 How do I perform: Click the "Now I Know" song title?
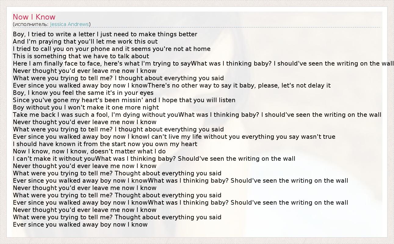[x=34, y=17]
